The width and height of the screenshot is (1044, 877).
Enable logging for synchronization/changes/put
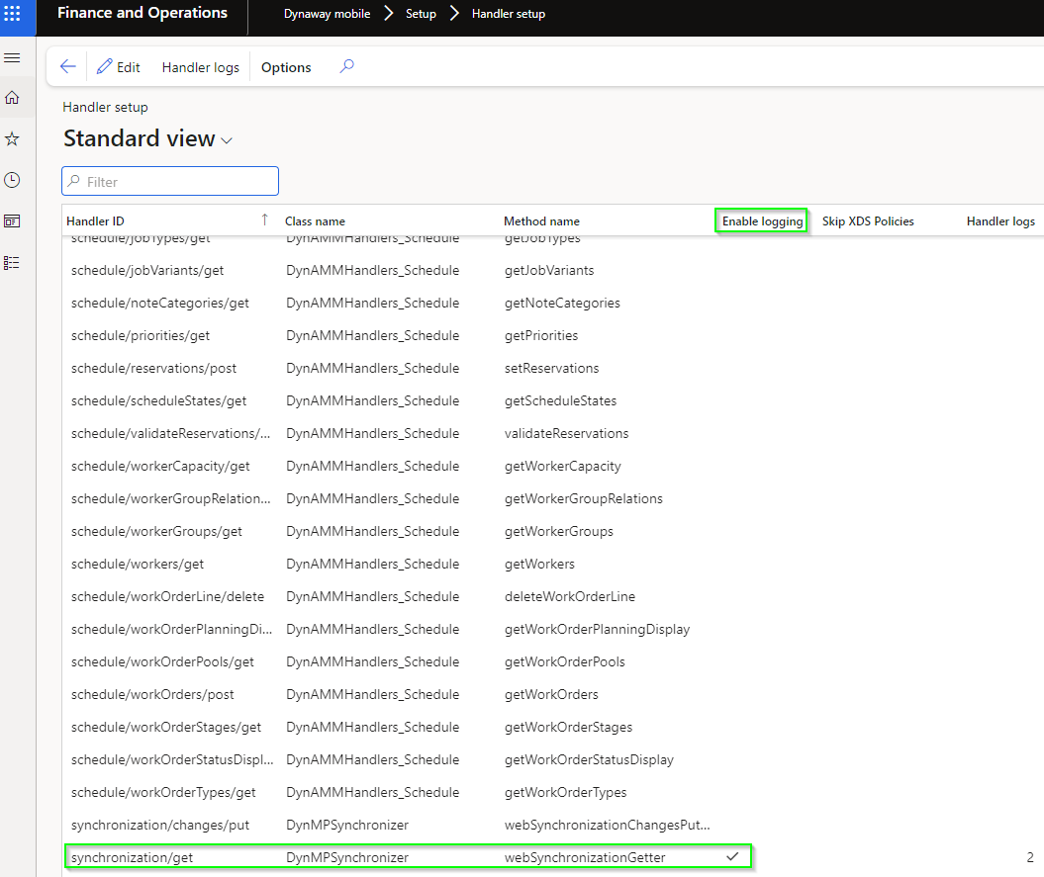(732, 825)
